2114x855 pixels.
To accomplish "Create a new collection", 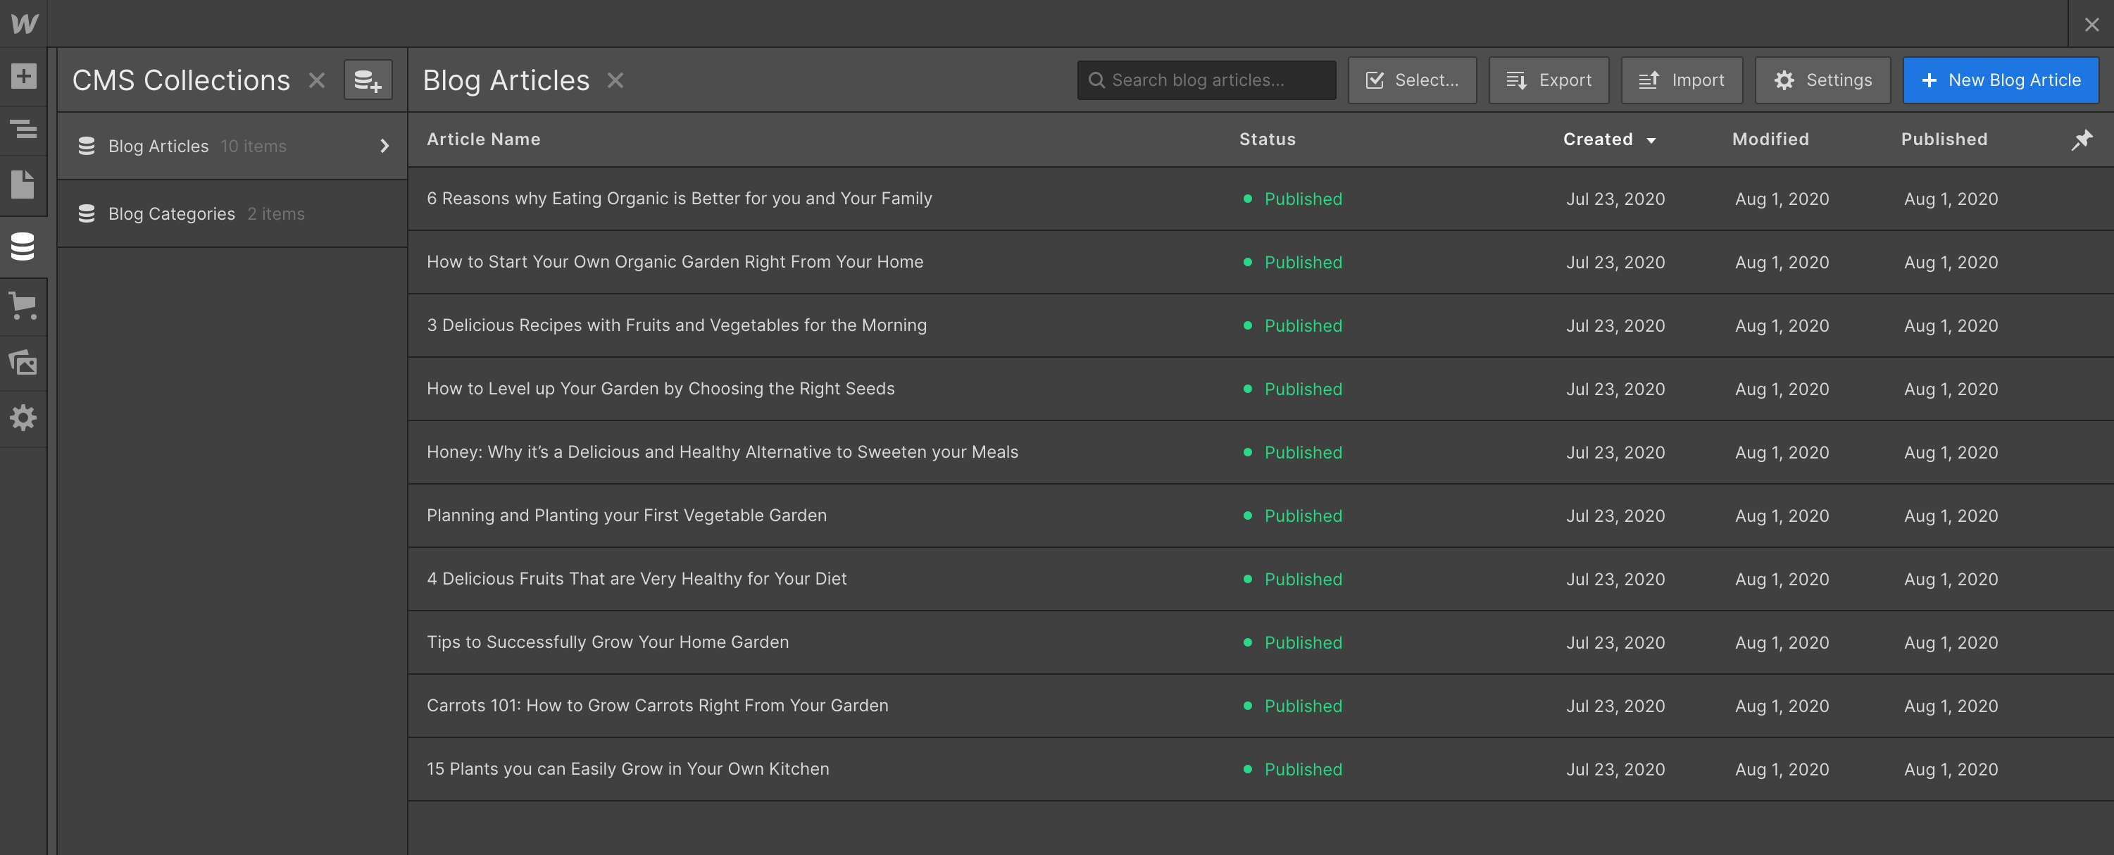I will click(x=368, y=80).
